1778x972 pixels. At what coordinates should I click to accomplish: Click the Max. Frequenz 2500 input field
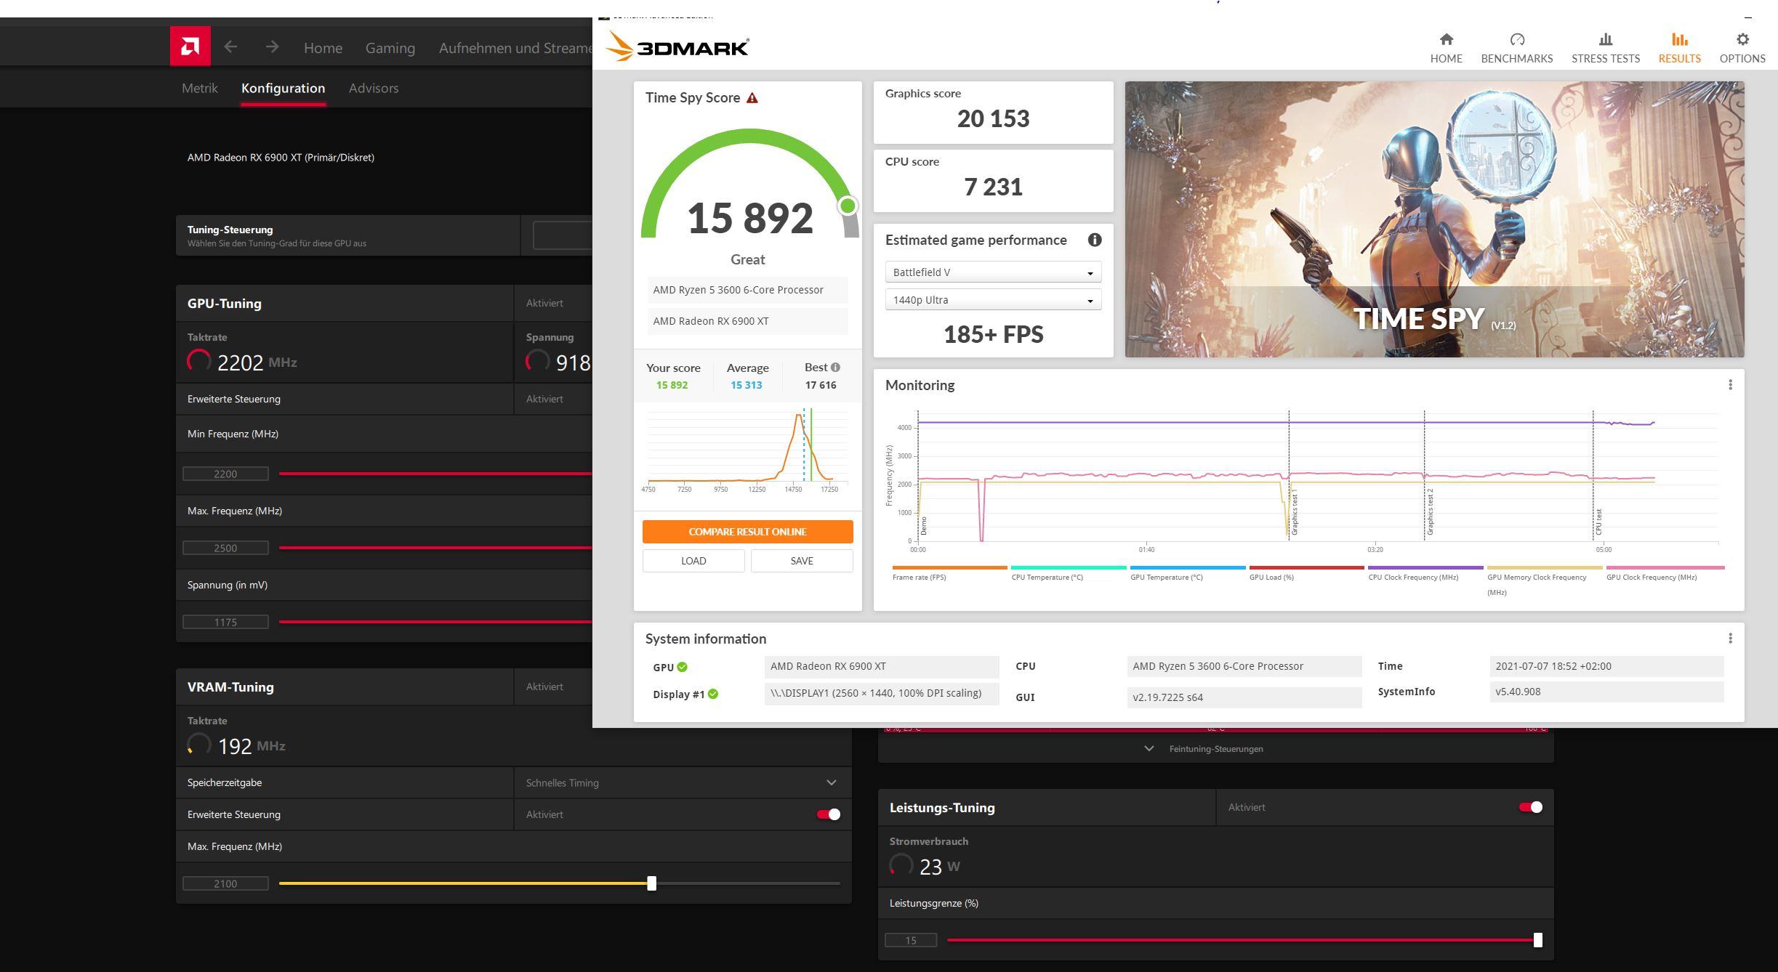click(x=225, y=548)
